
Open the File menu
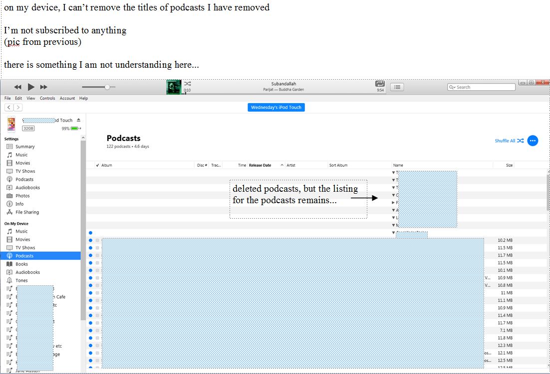coord(7,98)
